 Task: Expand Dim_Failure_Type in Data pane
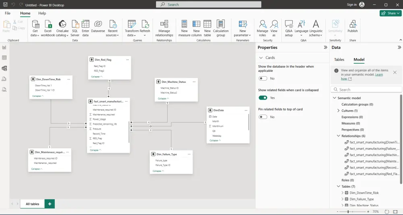click(342, 199)
